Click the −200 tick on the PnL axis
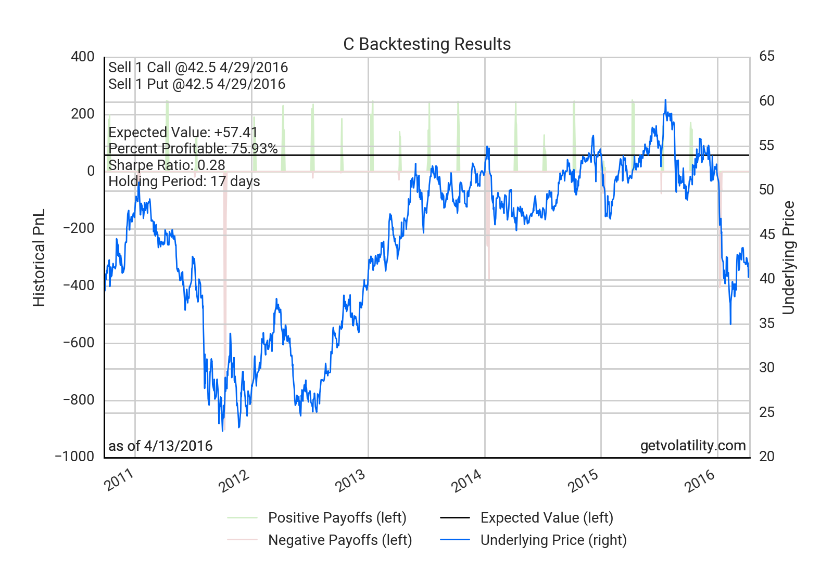833x572 pixels. [x=79, y=228]
